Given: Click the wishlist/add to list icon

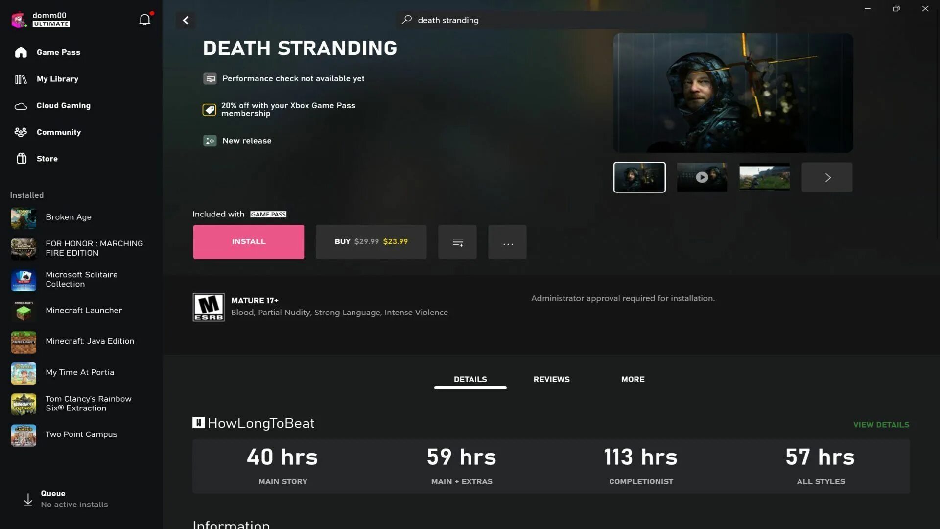Looking at the screenshot, I should (x=458, y=241).
